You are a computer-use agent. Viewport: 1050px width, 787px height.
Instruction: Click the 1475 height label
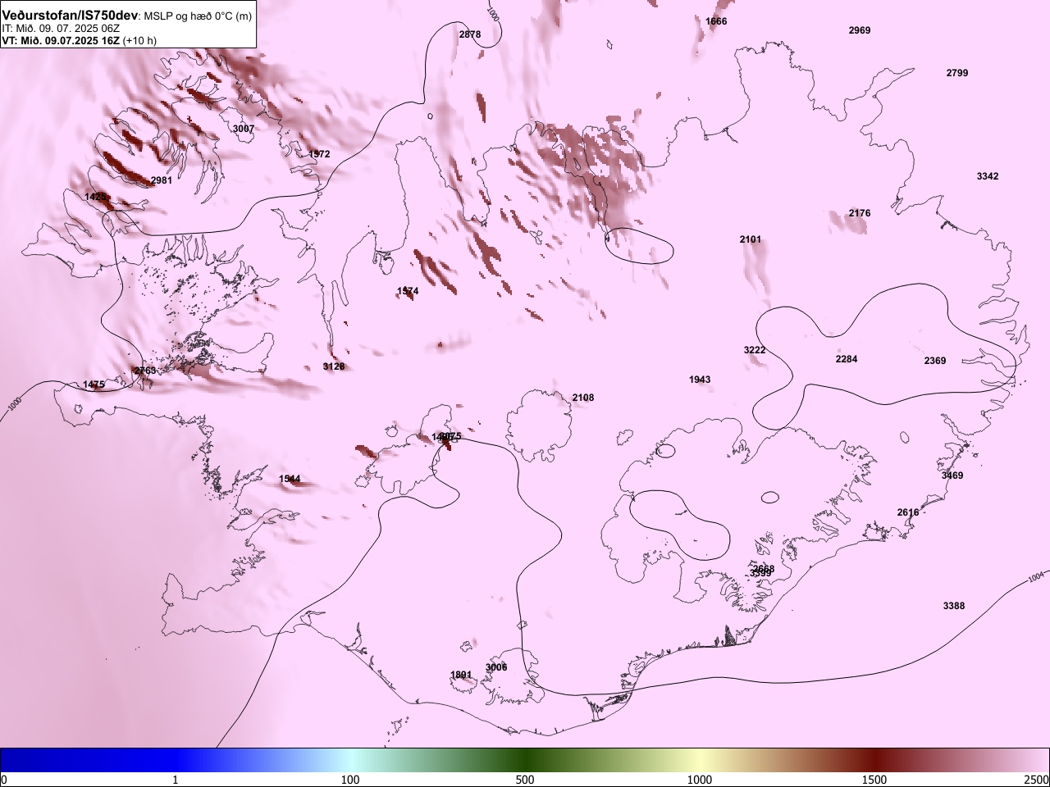(x=94, y=384)
